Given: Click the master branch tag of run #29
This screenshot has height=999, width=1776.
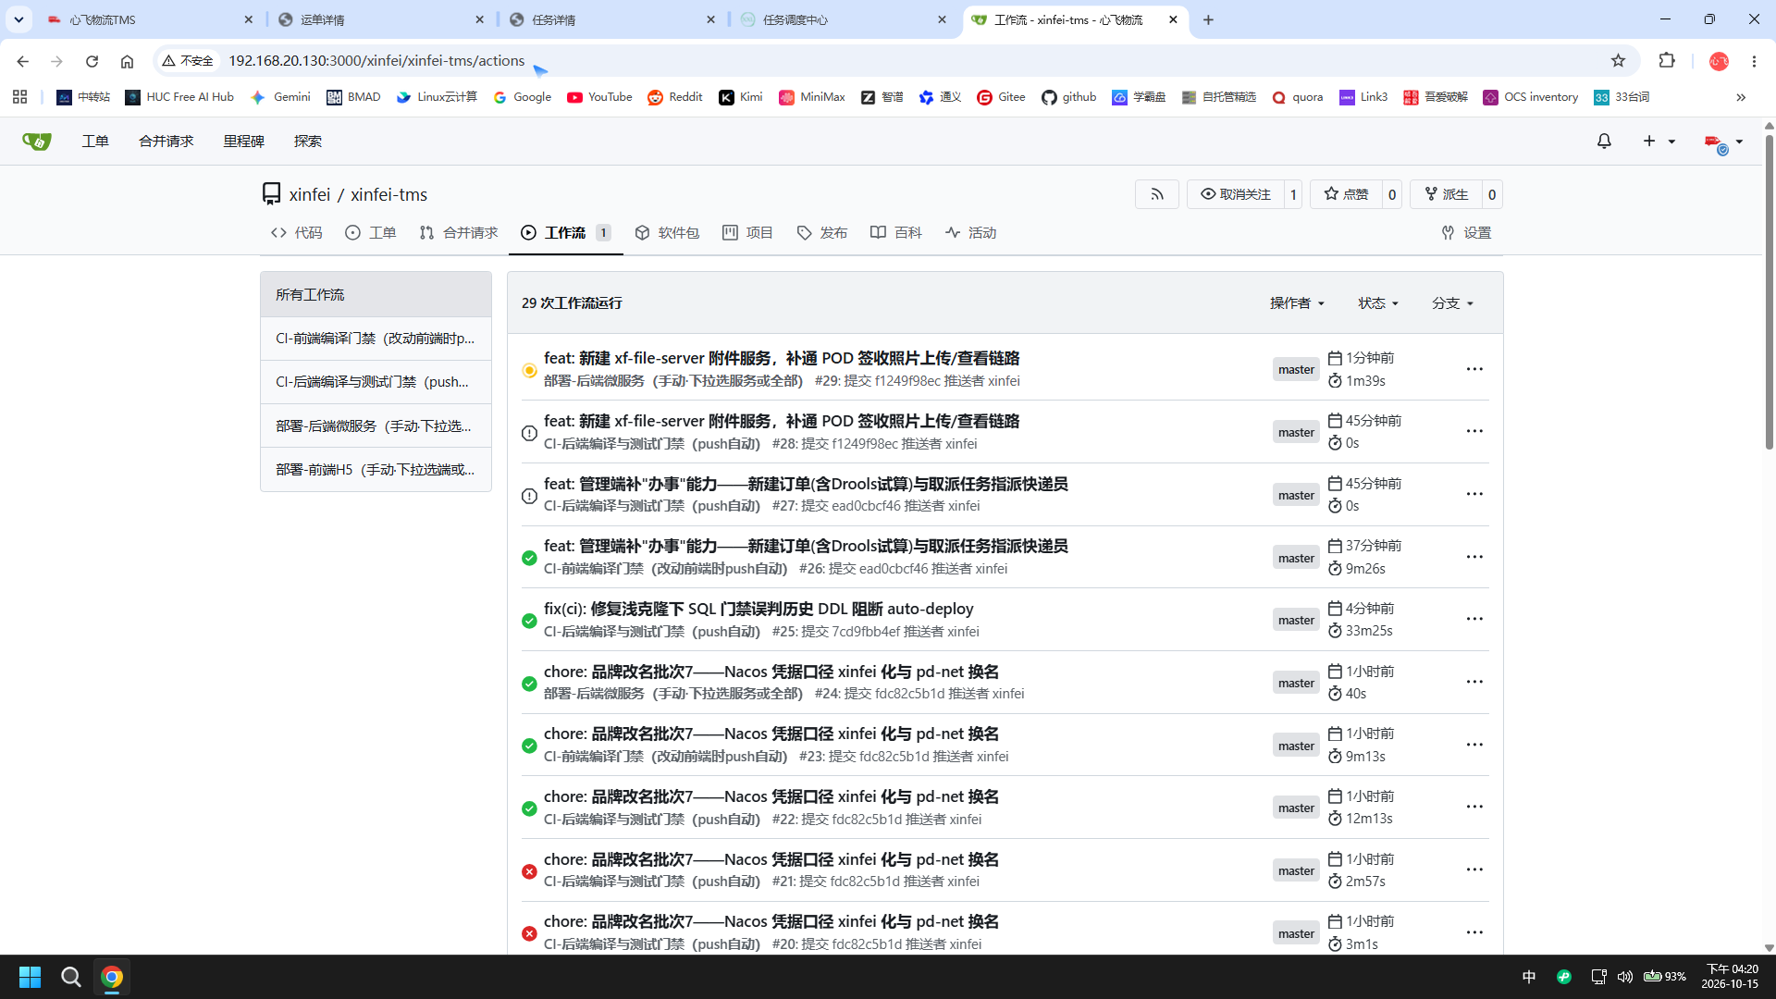Looking at the screenshot, I should pyautogui.click(x=1296, y=370).
